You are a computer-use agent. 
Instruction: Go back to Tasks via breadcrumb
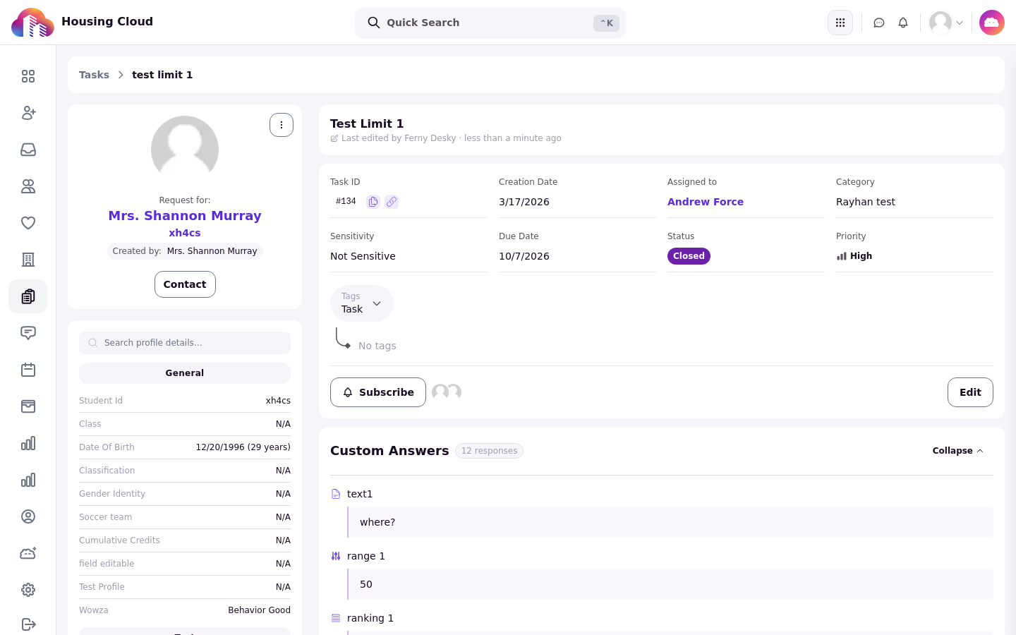[94, 75]
